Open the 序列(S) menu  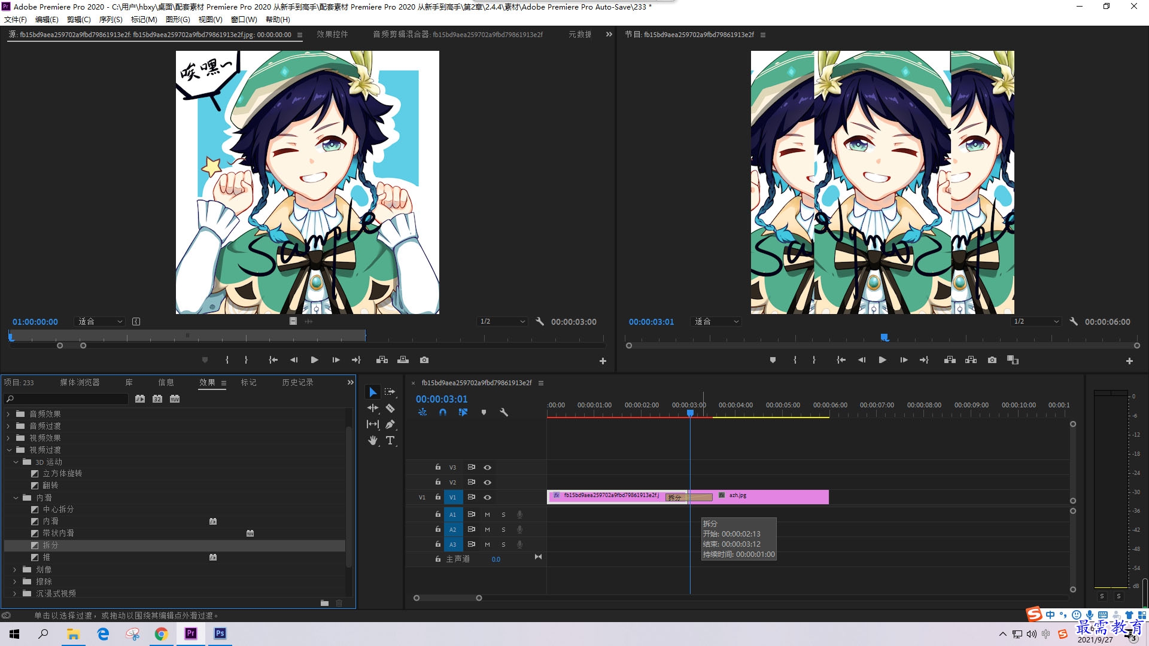[111, 20]
